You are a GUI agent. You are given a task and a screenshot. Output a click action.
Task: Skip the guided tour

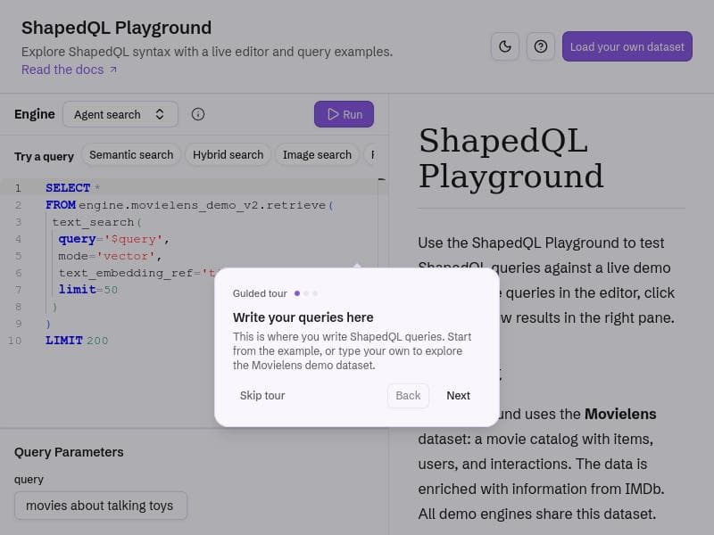(262, 395)
